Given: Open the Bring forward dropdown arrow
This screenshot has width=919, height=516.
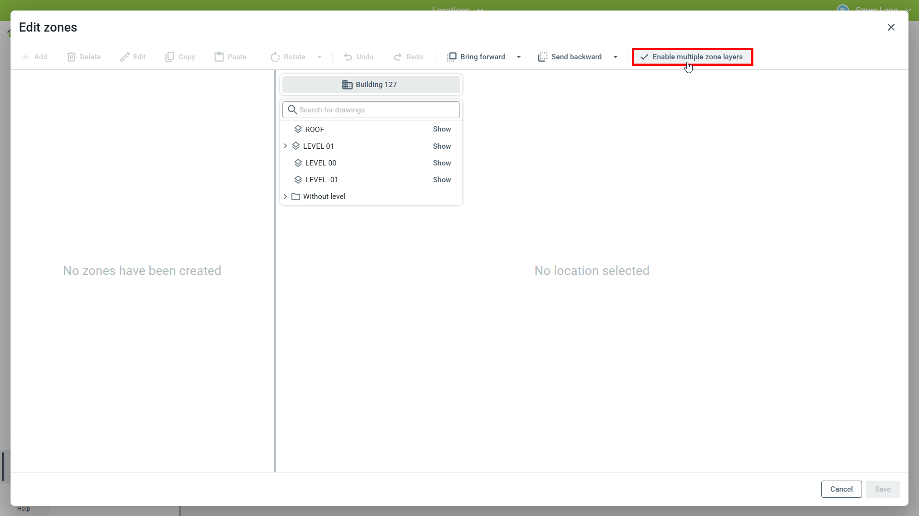Looking at the screenshot, I should click(519, 57).
